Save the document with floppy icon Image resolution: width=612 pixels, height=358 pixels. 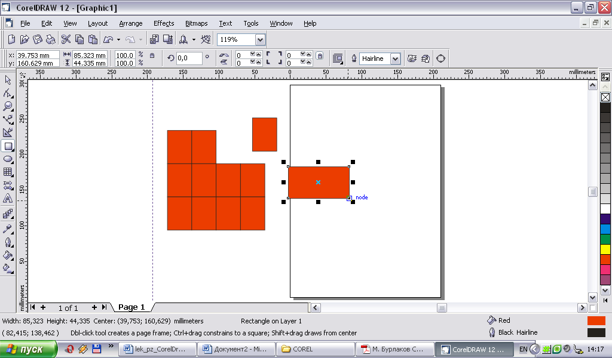click(38, 39)
